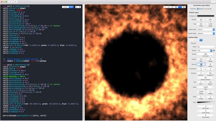Click the fire particle preview canvas
216x121 pixels.
(x=136, y=63)
